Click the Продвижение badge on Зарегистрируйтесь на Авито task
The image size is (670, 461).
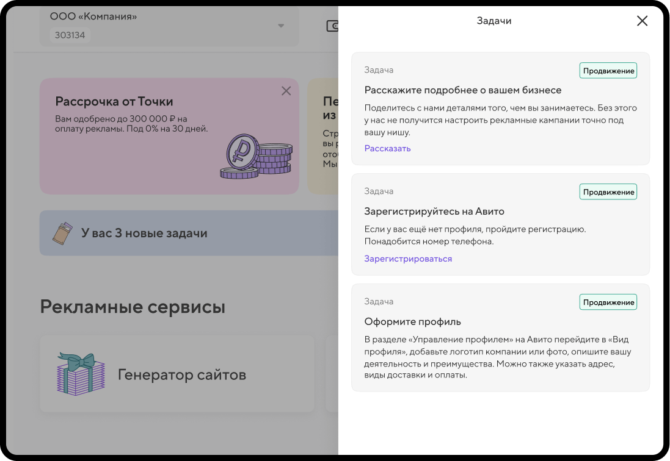click(608, 191)
